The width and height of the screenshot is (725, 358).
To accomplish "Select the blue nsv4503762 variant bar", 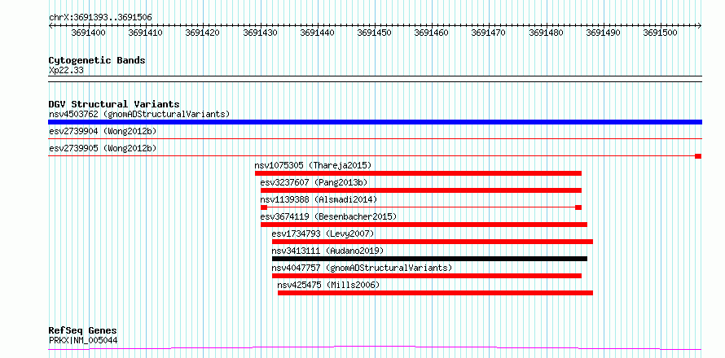I will (375, 122).
